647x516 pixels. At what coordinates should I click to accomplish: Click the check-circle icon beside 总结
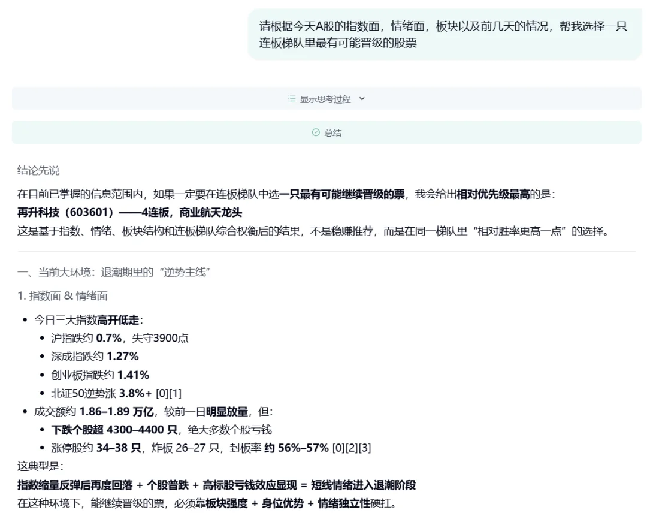[x=317, y=133]
